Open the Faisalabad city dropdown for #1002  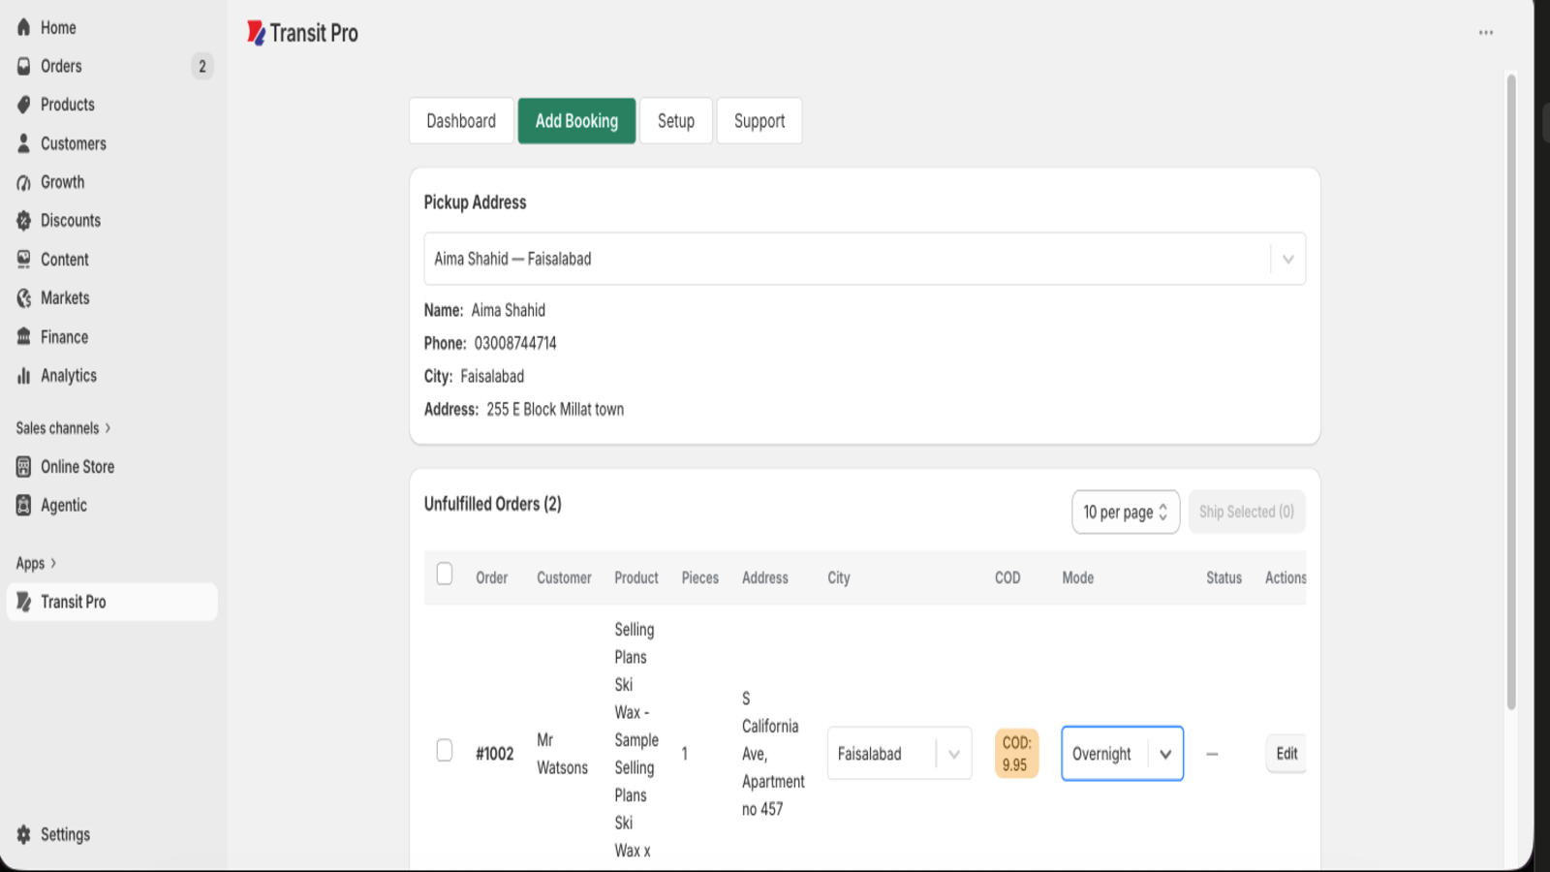(899, 753)
